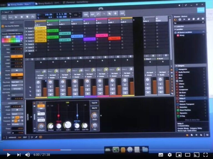The width and height of the screenshot is (213, 159).
Task: Click the rightmost footer icon below the Browser panel
Action: (x=207, y=135)
